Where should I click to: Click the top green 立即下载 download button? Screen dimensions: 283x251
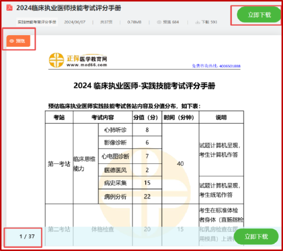point(259,15)
